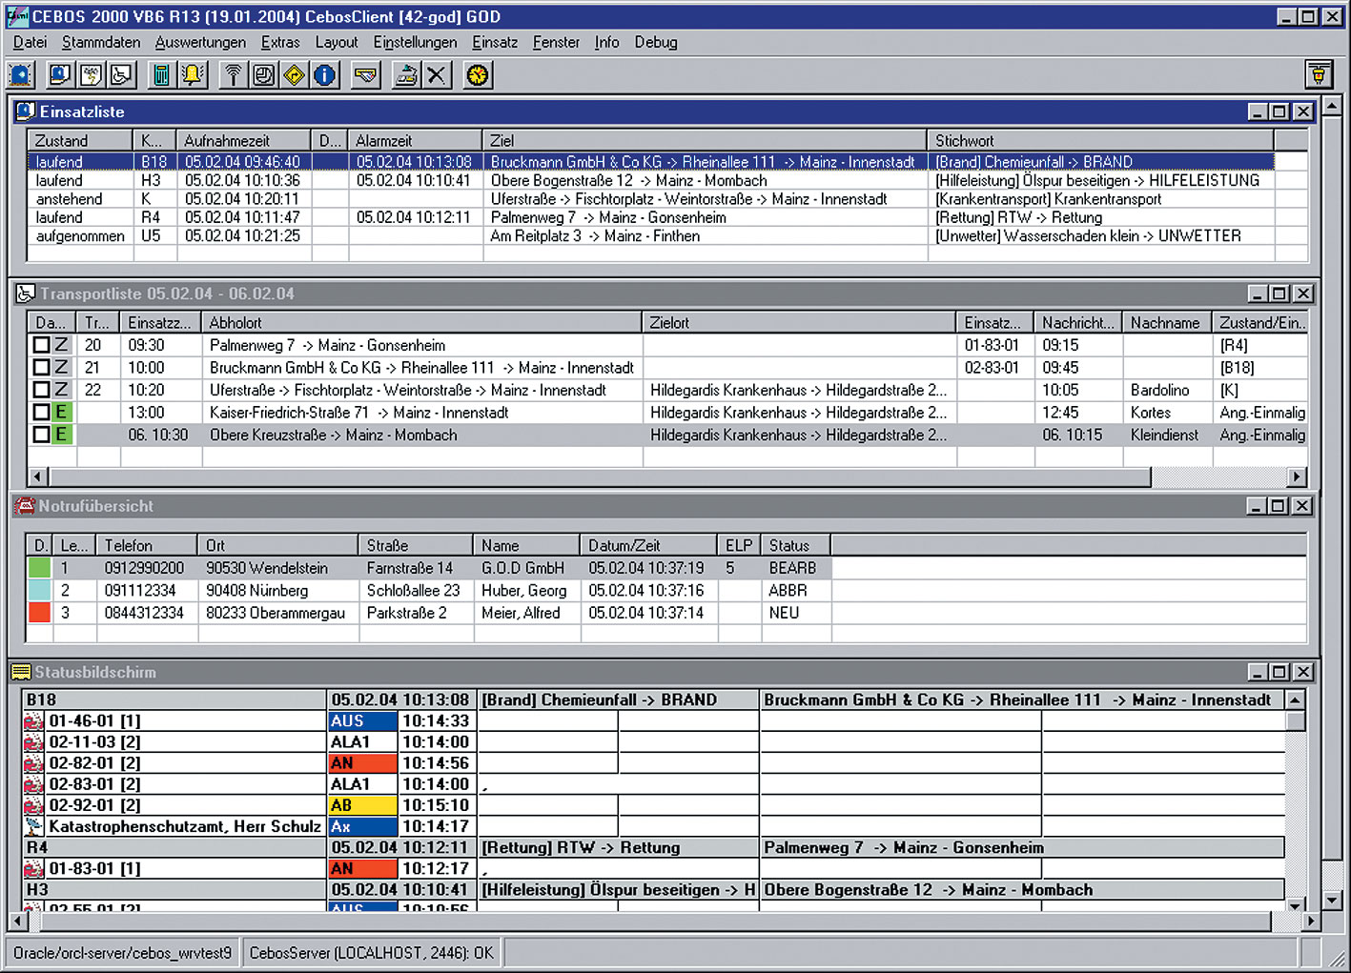Screen dimensions: 1351x973
Task: Open the Stammdaten menu
Action: 100,42
